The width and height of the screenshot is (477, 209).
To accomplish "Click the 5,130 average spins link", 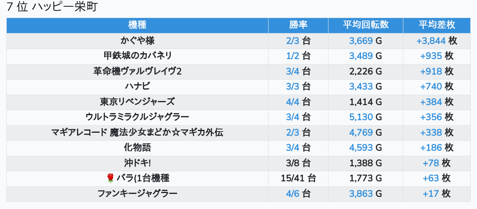I will [x=361, y=117].
